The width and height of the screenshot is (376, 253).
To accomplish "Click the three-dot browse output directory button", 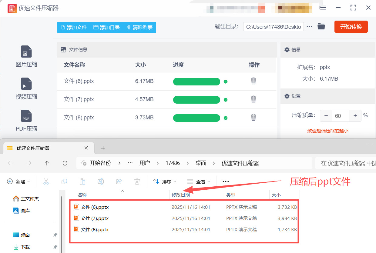I will [309, 26].
